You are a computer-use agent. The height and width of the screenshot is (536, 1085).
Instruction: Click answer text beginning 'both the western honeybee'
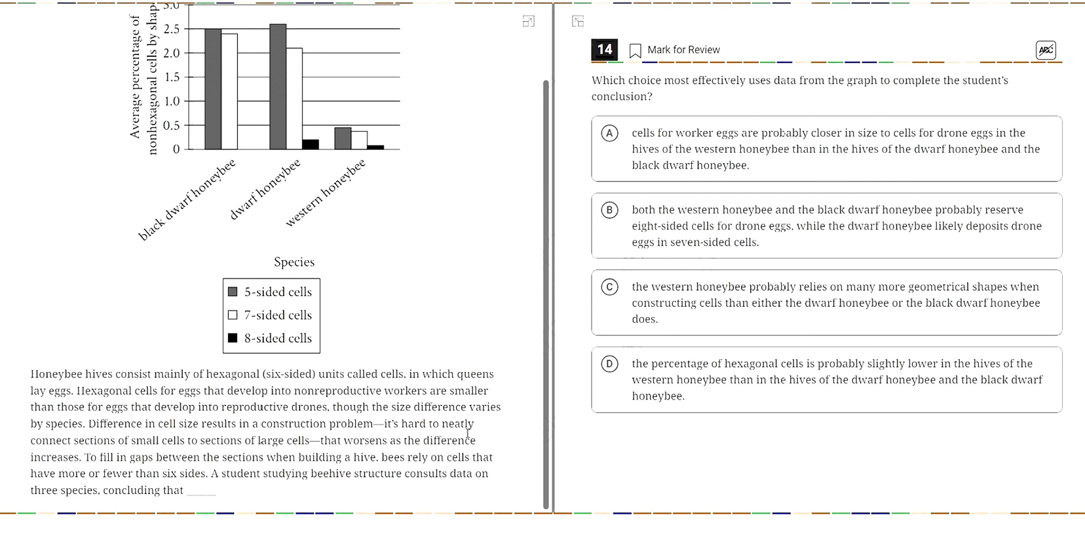[837, 226]
